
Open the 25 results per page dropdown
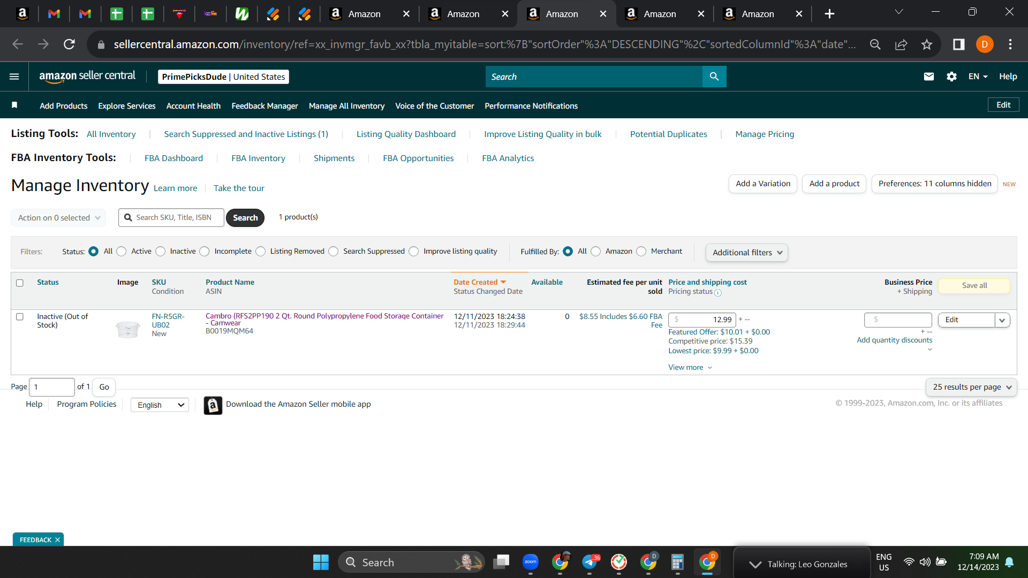[971, 387]
